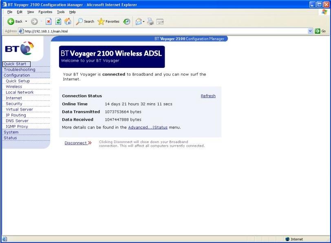Open Security settings
The height and width of the screenshot is (243, 331).
[x=14, y=104]
